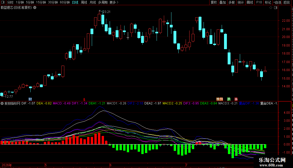Click the 14.00 price axis label
The image size is (293, 168).
tap(286, 86)
